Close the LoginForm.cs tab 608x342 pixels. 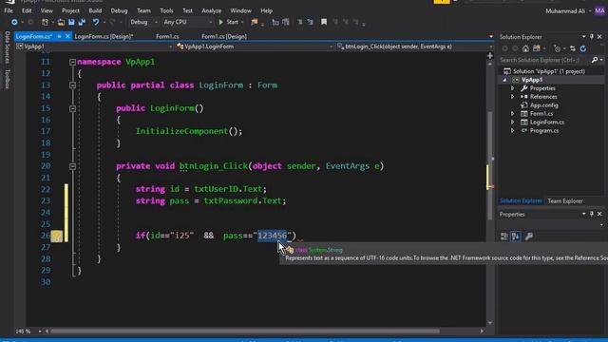(x=67, y=36)
